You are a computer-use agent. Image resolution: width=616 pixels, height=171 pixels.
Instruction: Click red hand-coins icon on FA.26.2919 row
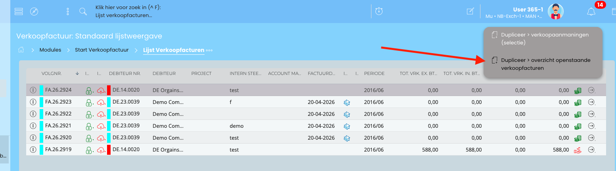(578, 150)
